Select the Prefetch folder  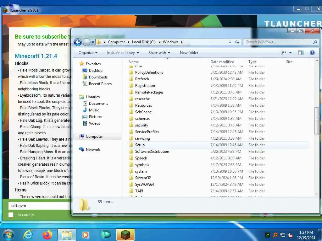click(x=142, y=79)
